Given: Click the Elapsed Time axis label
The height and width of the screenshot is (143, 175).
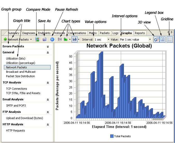Looking at the screenshot, I should [119, 127].
